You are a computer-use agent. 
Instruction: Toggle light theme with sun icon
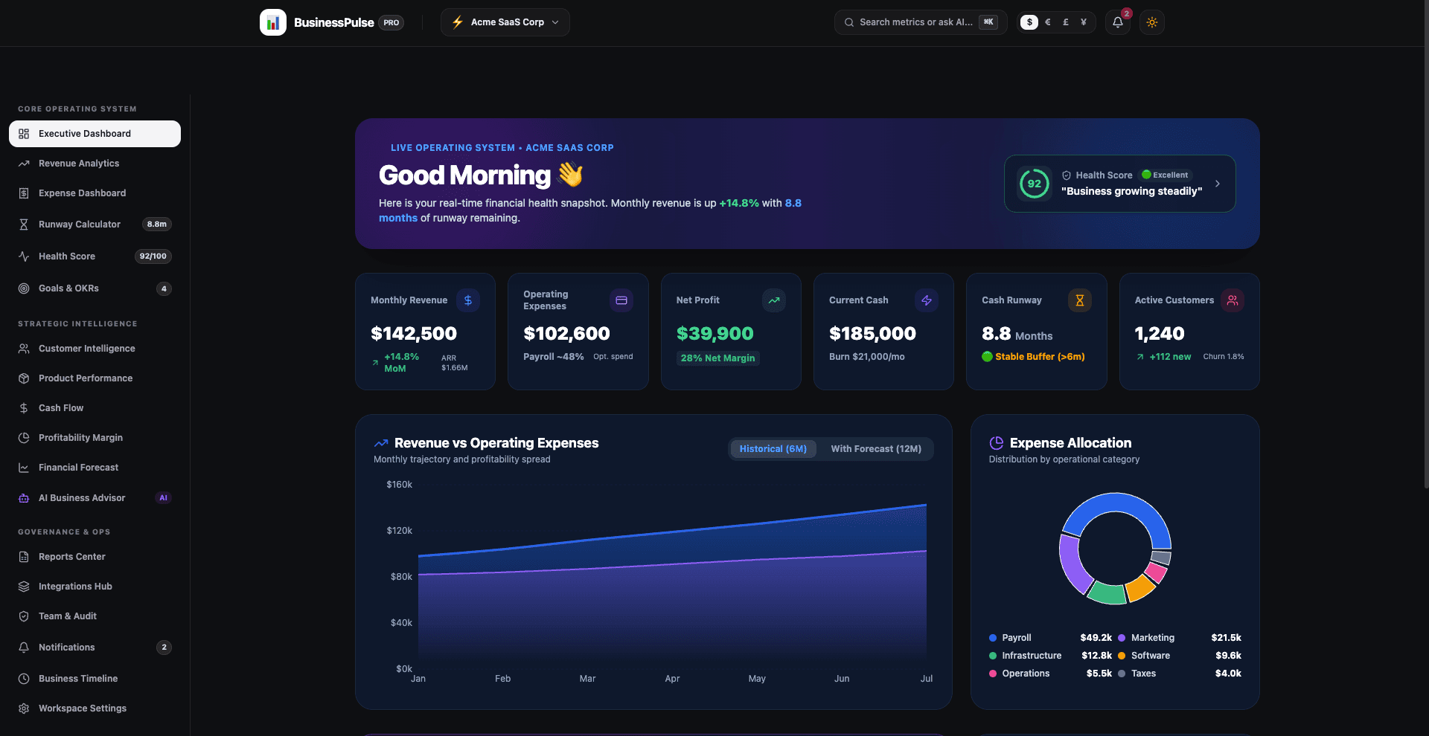pos(1152,22)
